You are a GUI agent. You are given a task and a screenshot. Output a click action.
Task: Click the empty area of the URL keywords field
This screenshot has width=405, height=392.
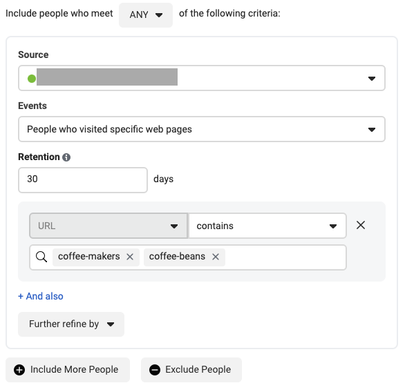pos(285,257)
